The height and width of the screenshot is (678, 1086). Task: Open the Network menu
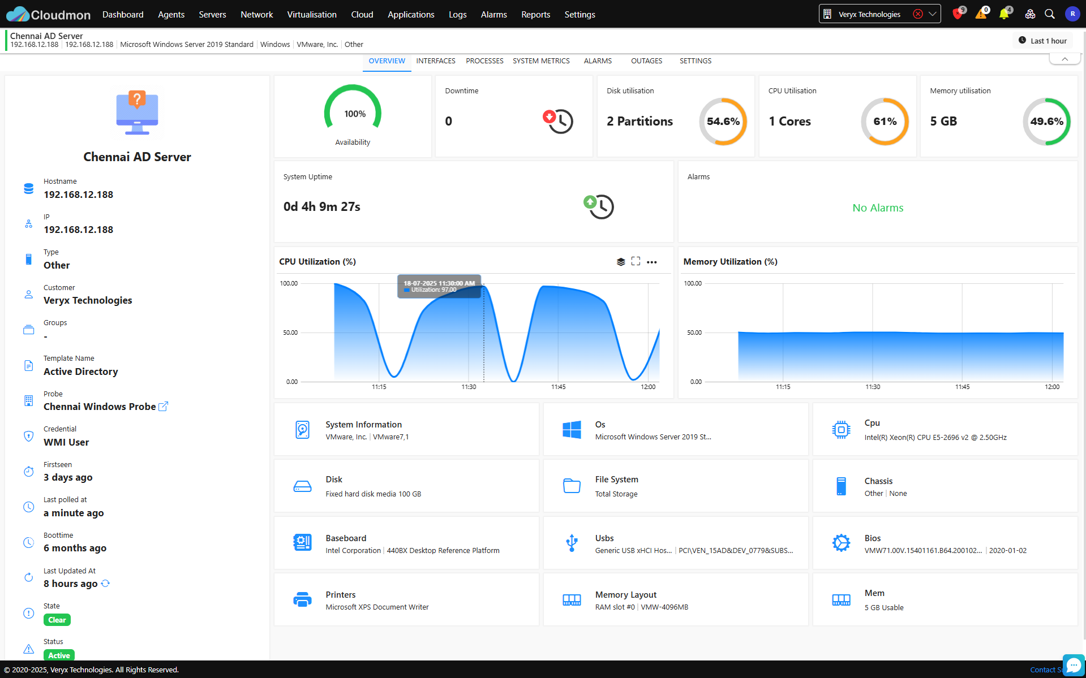256,14
